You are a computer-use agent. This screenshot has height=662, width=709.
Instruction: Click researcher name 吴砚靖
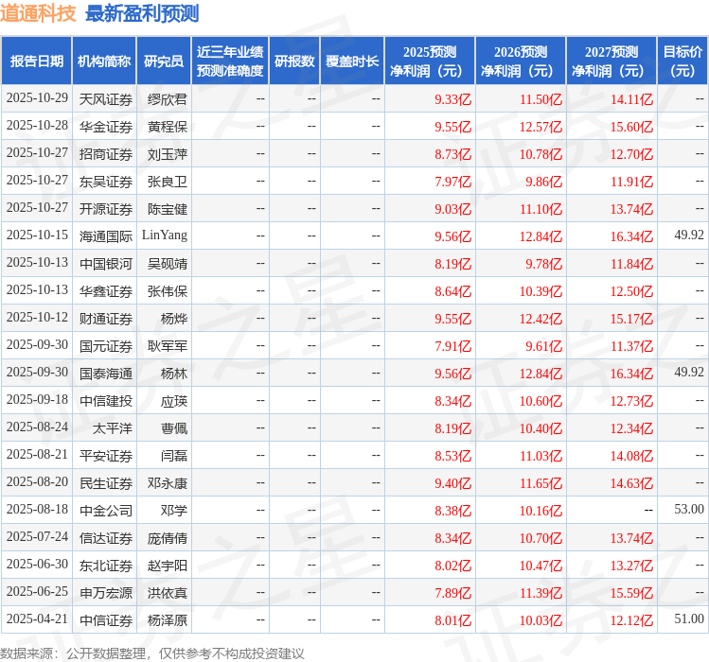click(168, 264)
